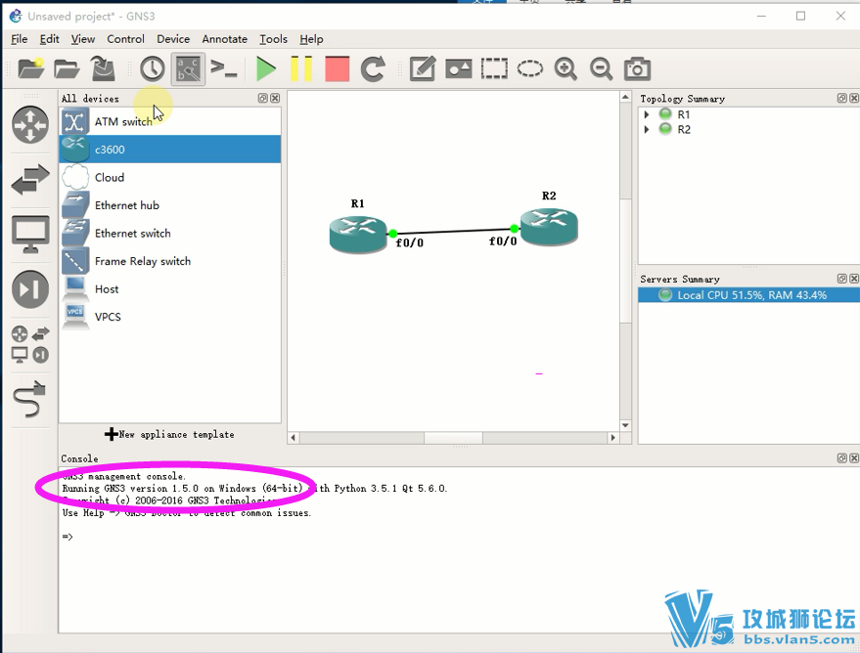Browse all devices sidebar icon
Image resolution: width=860 pixels, height=653 pixels.
(30, 344)
